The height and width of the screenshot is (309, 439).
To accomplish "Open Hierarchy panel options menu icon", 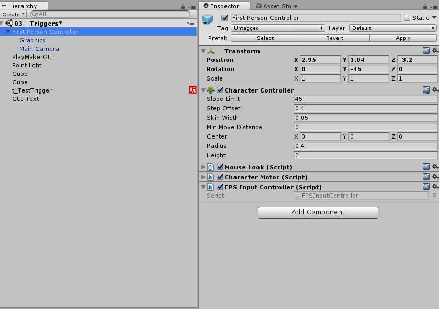I will (x=192, y=7).
